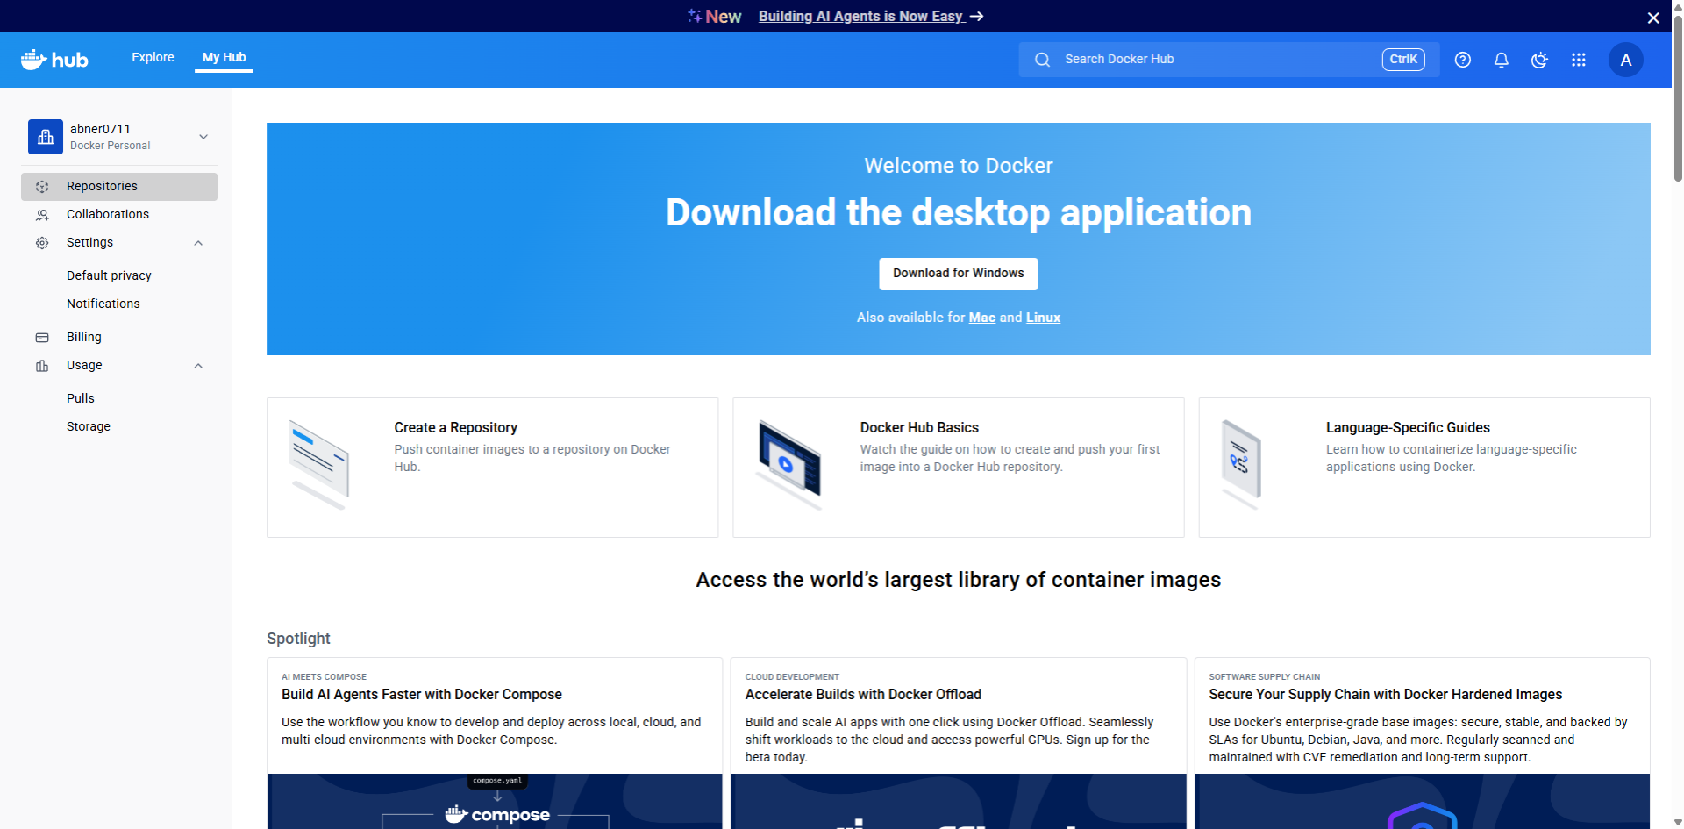Follow the Linux download link
Viewport: 1684px width, 829px height.
click(x=1043, y=318)
